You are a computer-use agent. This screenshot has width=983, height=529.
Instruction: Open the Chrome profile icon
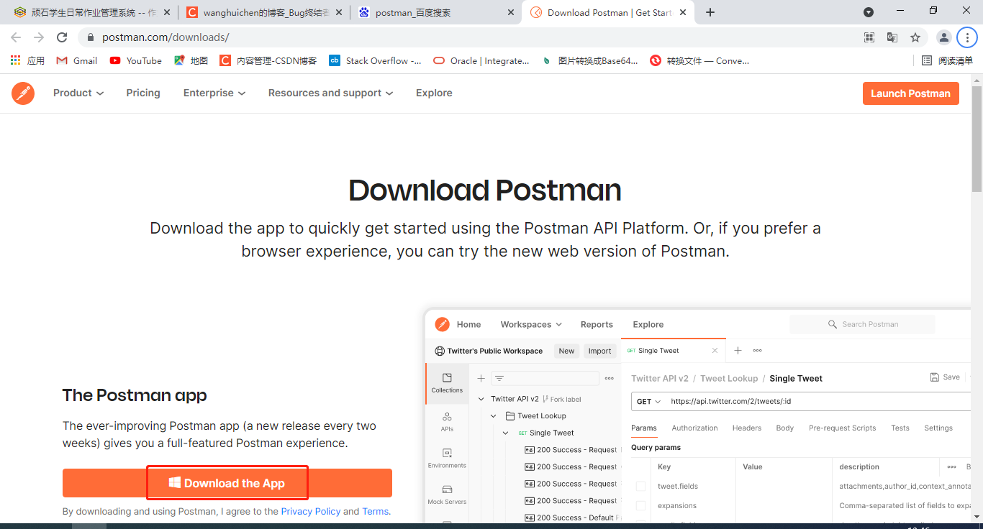click(943, 37)
